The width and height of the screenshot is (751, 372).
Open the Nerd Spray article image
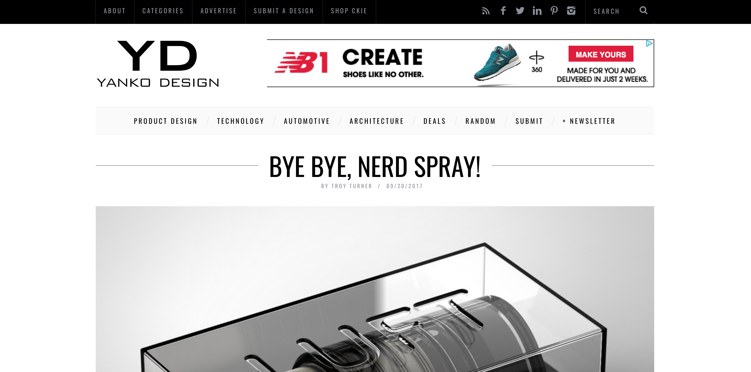point(375,289)
